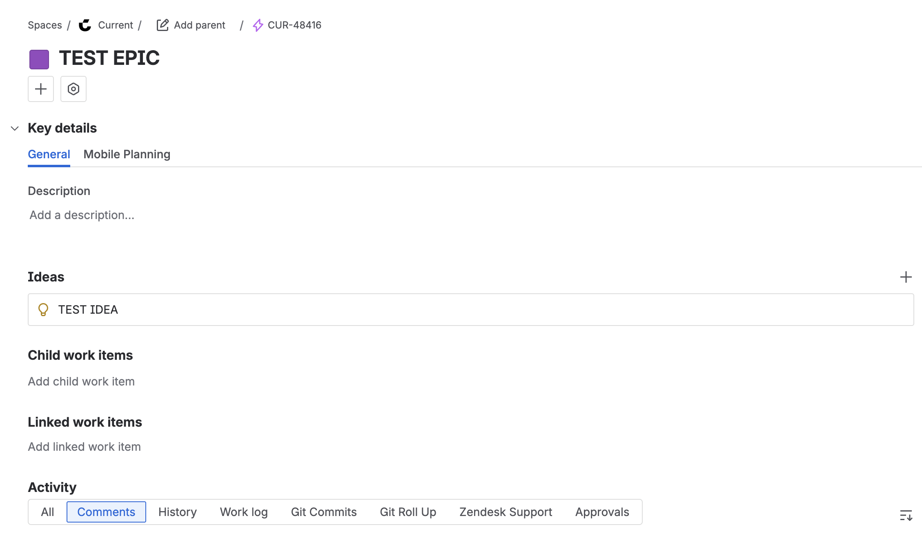
Task: Click the Ideas section heading
Action: [x=46, y=277]
